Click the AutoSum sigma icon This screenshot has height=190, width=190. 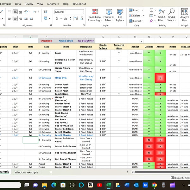(151, 10)
